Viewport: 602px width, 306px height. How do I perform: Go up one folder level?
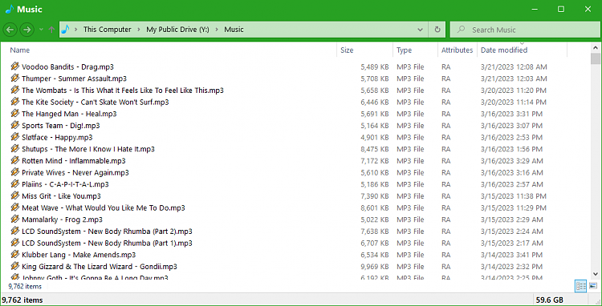[52, 30]
